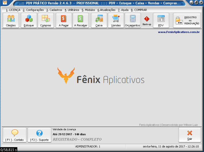This screenshot has width=204, height=152.
Task: Open the A Receber receivables screen
Action: pyautogui.click(x=81, y=21)
